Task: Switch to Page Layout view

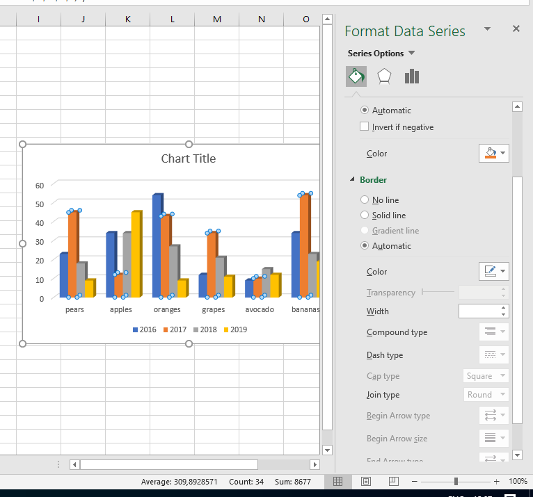Action: [366, 481]
